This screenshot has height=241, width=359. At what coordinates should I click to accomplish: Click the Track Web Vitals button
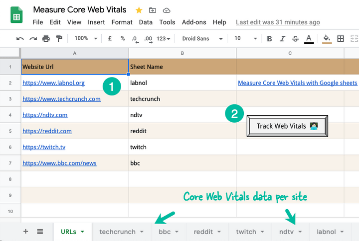(287, 126)
